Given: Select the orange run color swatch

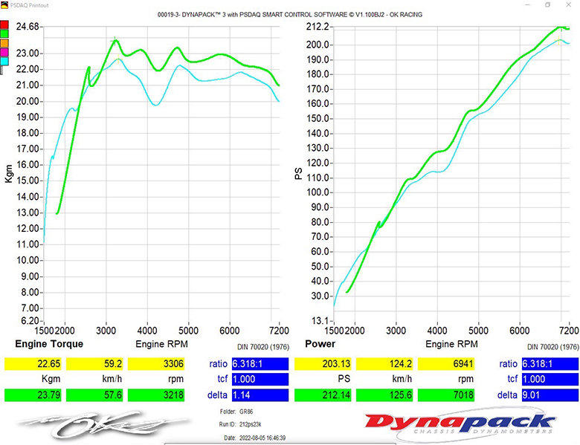Looking at the screenshot, I should 4,43.
